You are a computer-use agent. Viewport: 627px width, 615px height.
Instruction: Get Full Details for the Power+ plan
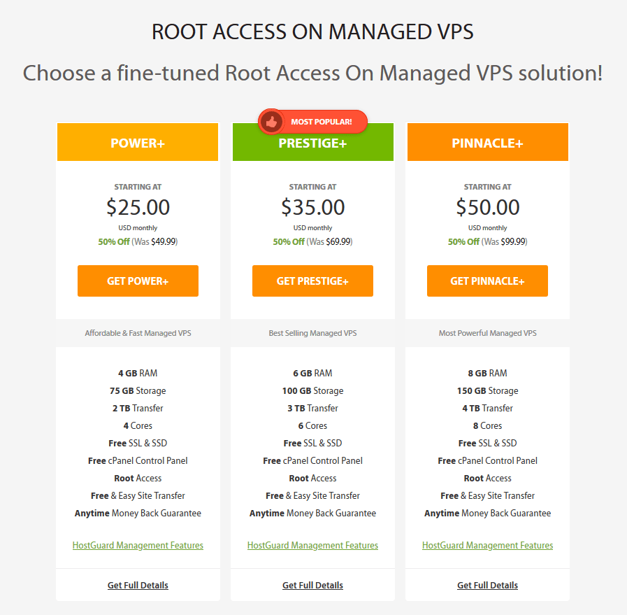pos(138,585)
